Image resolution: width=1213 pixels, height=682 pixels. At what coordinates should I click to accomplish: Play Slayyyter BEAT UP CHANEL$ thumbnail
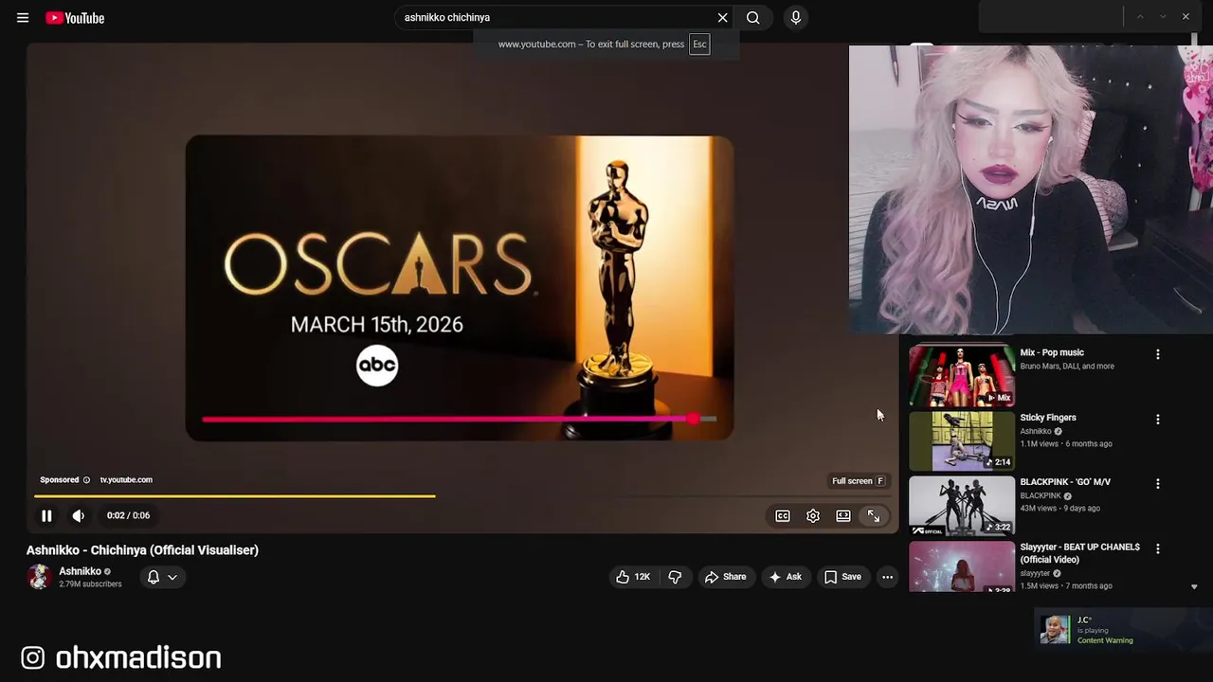click(x=962, y=566)
